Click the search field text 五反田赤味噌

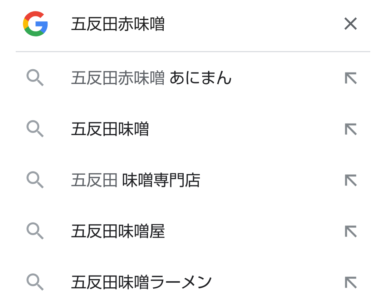[x=118, y=25]
